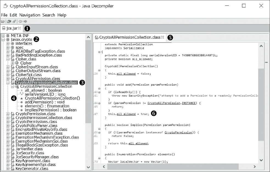Image resolution: width=270 pixels, height=172 pixels.
Task: Collapse the javax.crypto package node
Action: (3, 40)
